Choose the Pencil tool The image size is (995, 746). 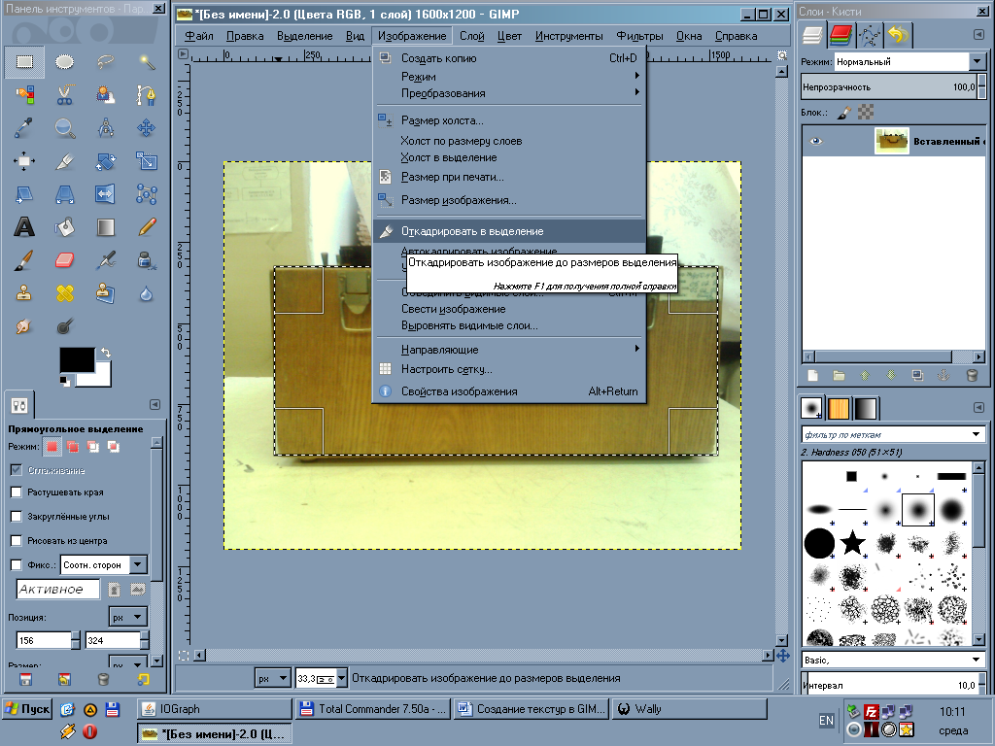[147, 227]
